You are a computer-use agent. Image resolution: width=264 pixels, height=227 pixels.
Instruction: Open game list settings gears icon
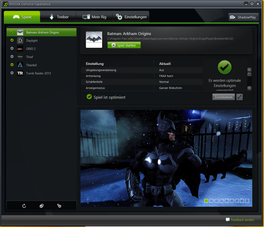(x=59, y=206)
